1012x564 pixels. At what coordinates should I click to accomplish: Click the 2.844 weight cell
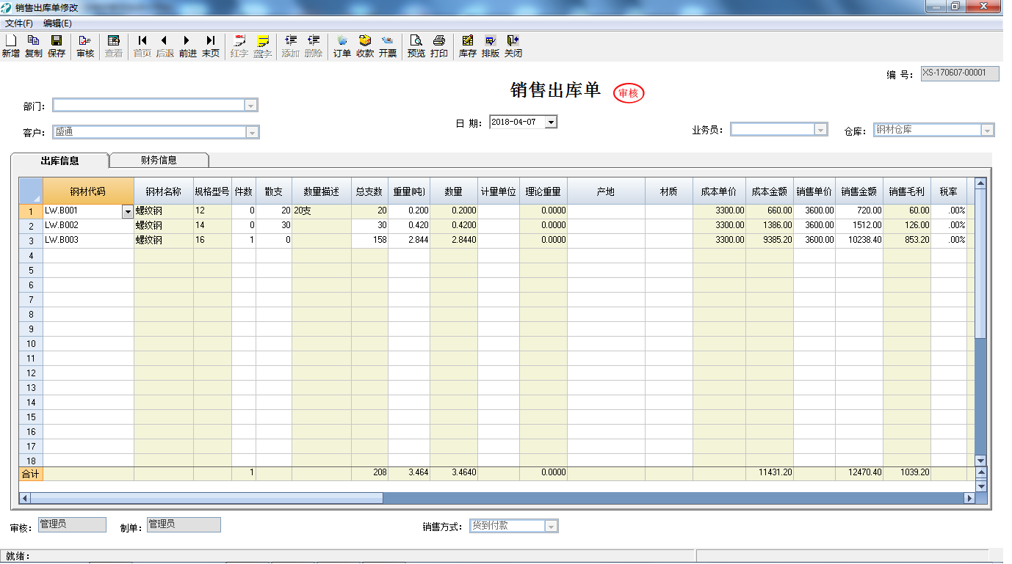click(409, 241)
